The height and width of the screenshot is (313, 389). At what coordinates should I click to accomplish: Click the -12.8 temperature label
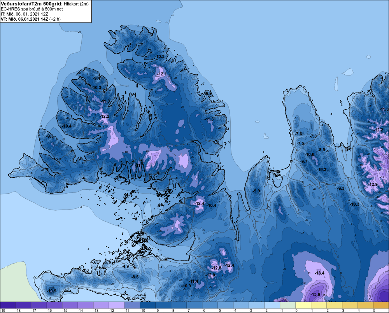click(x=217, y=268)
